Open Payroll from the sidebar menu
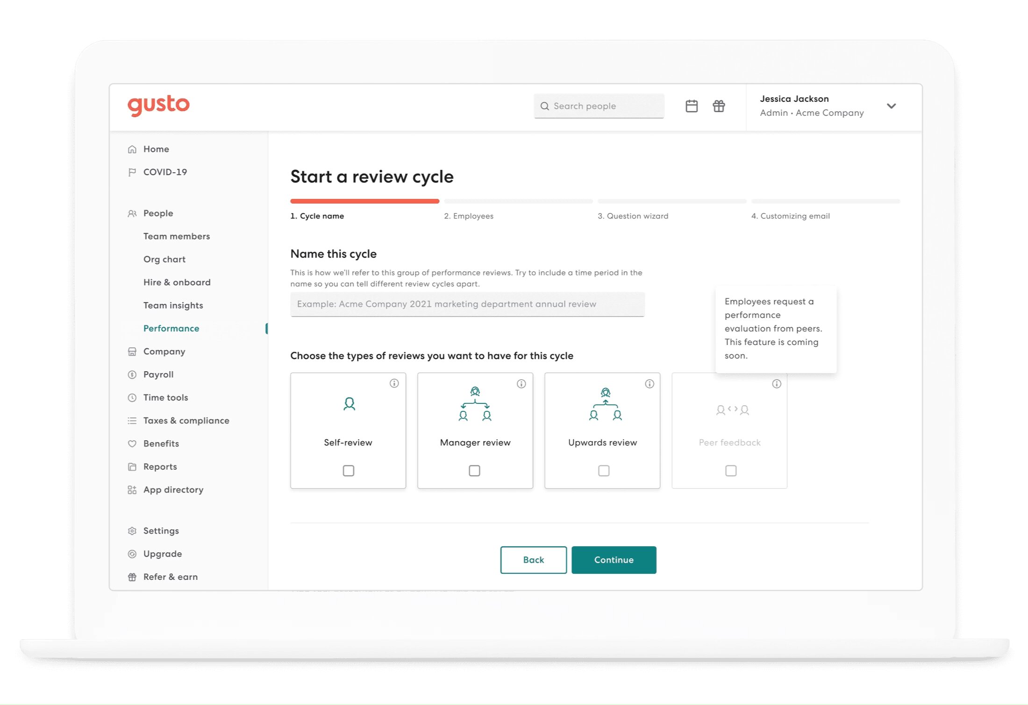 [x=158, y=374]
